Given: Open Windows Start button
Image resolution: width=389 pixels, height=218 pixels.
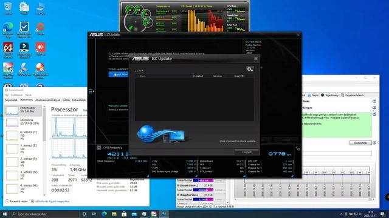Looking at the screenshot, I should click(x=5, y=214).
